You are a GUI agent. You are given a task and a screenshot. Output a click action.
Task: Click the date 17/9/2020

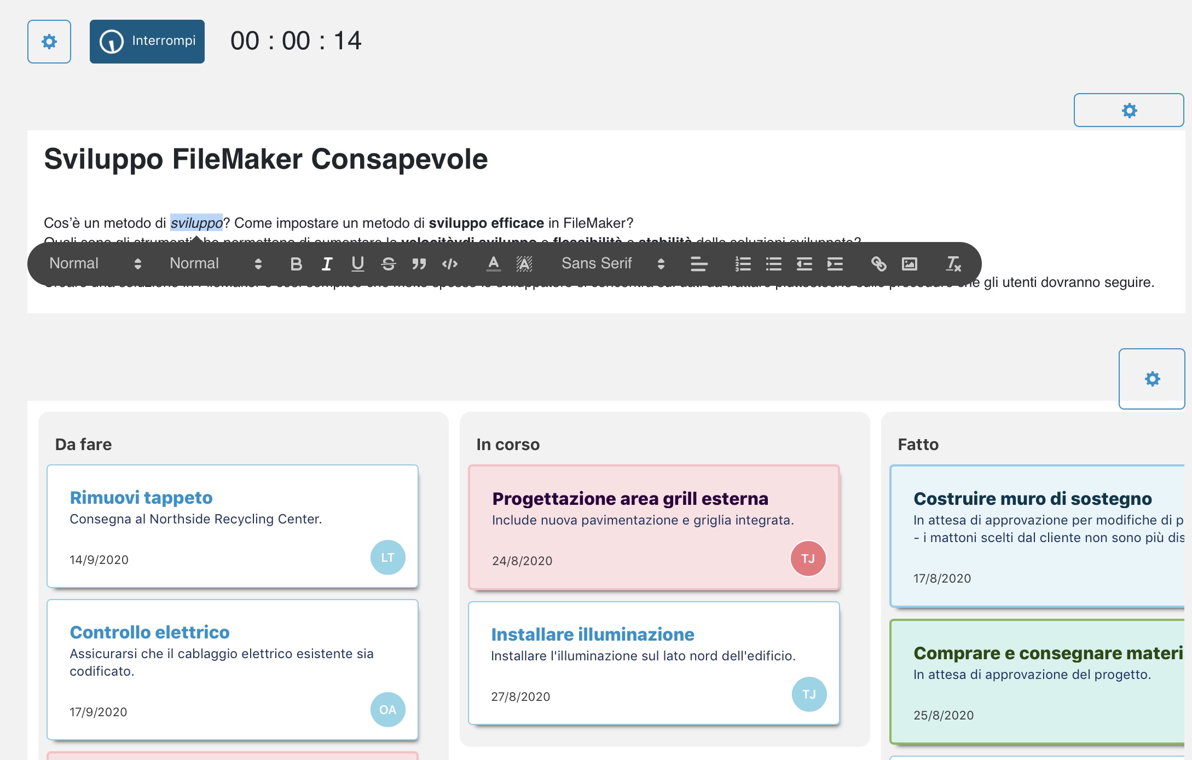coord(99,712)
